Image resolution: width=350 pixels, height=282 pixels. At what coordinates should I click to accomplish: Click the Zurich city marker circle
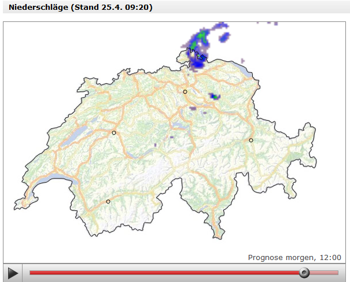185,92
